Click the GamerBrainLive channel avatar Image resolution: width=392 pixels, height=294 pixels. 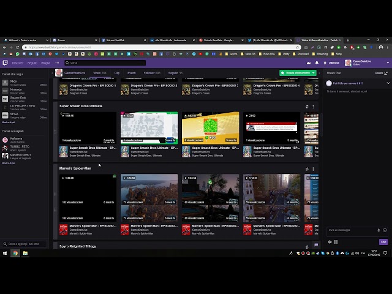click(x=59, y=73)
